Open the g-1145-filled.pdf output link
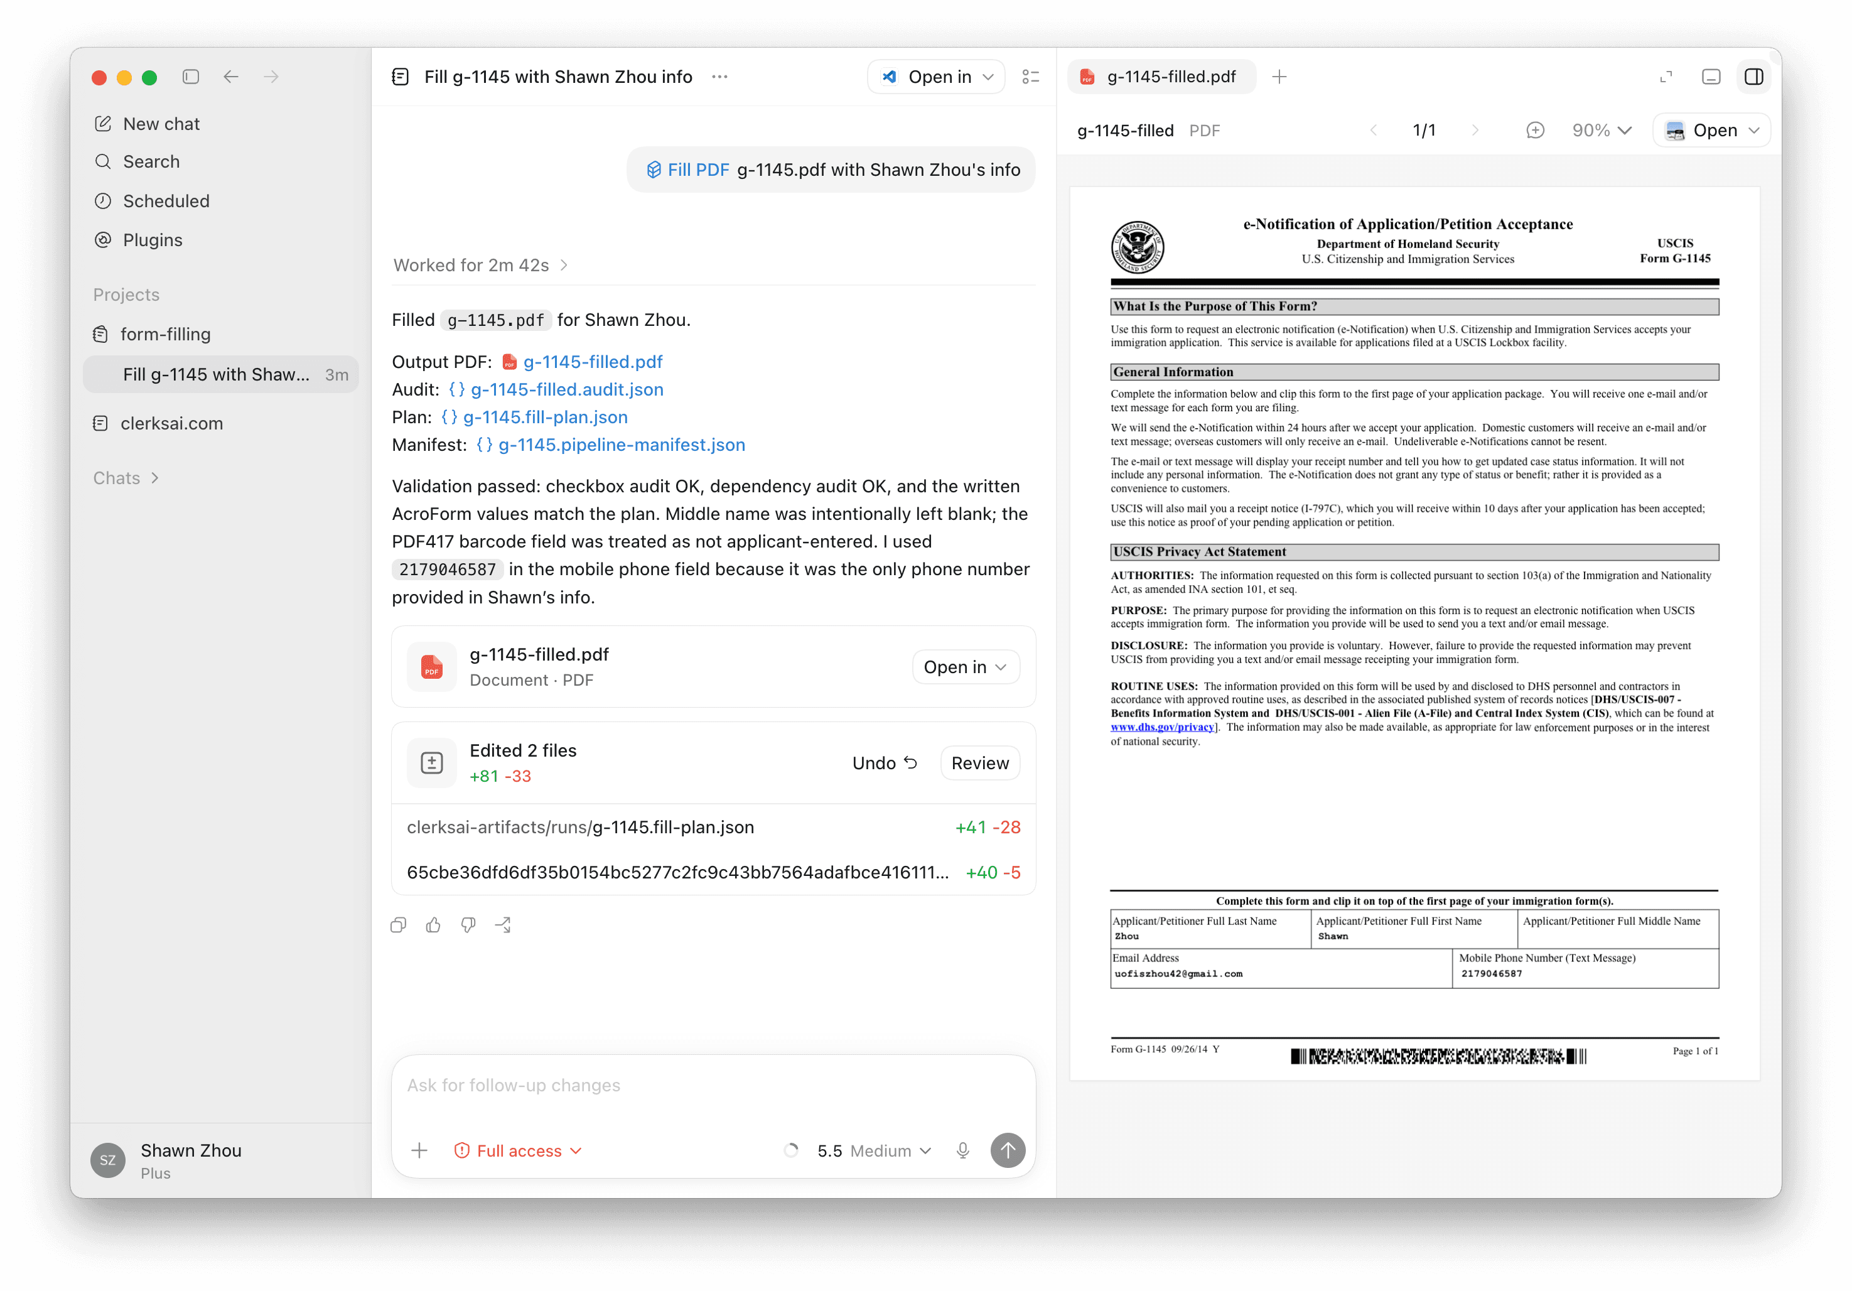This screenshot has width=1852, height=1291. click(x=593, y=362)
